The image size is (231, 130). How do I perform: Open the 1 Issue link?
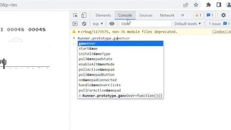click(x=219, y=24)
